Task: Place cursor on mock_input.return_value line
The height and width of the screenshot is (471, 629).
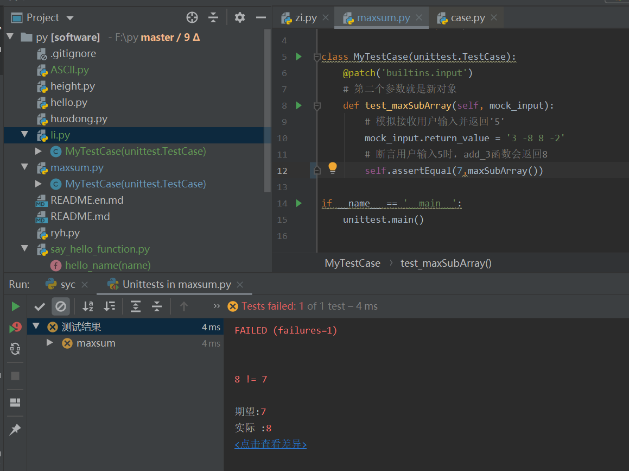Action: [465, 138]
